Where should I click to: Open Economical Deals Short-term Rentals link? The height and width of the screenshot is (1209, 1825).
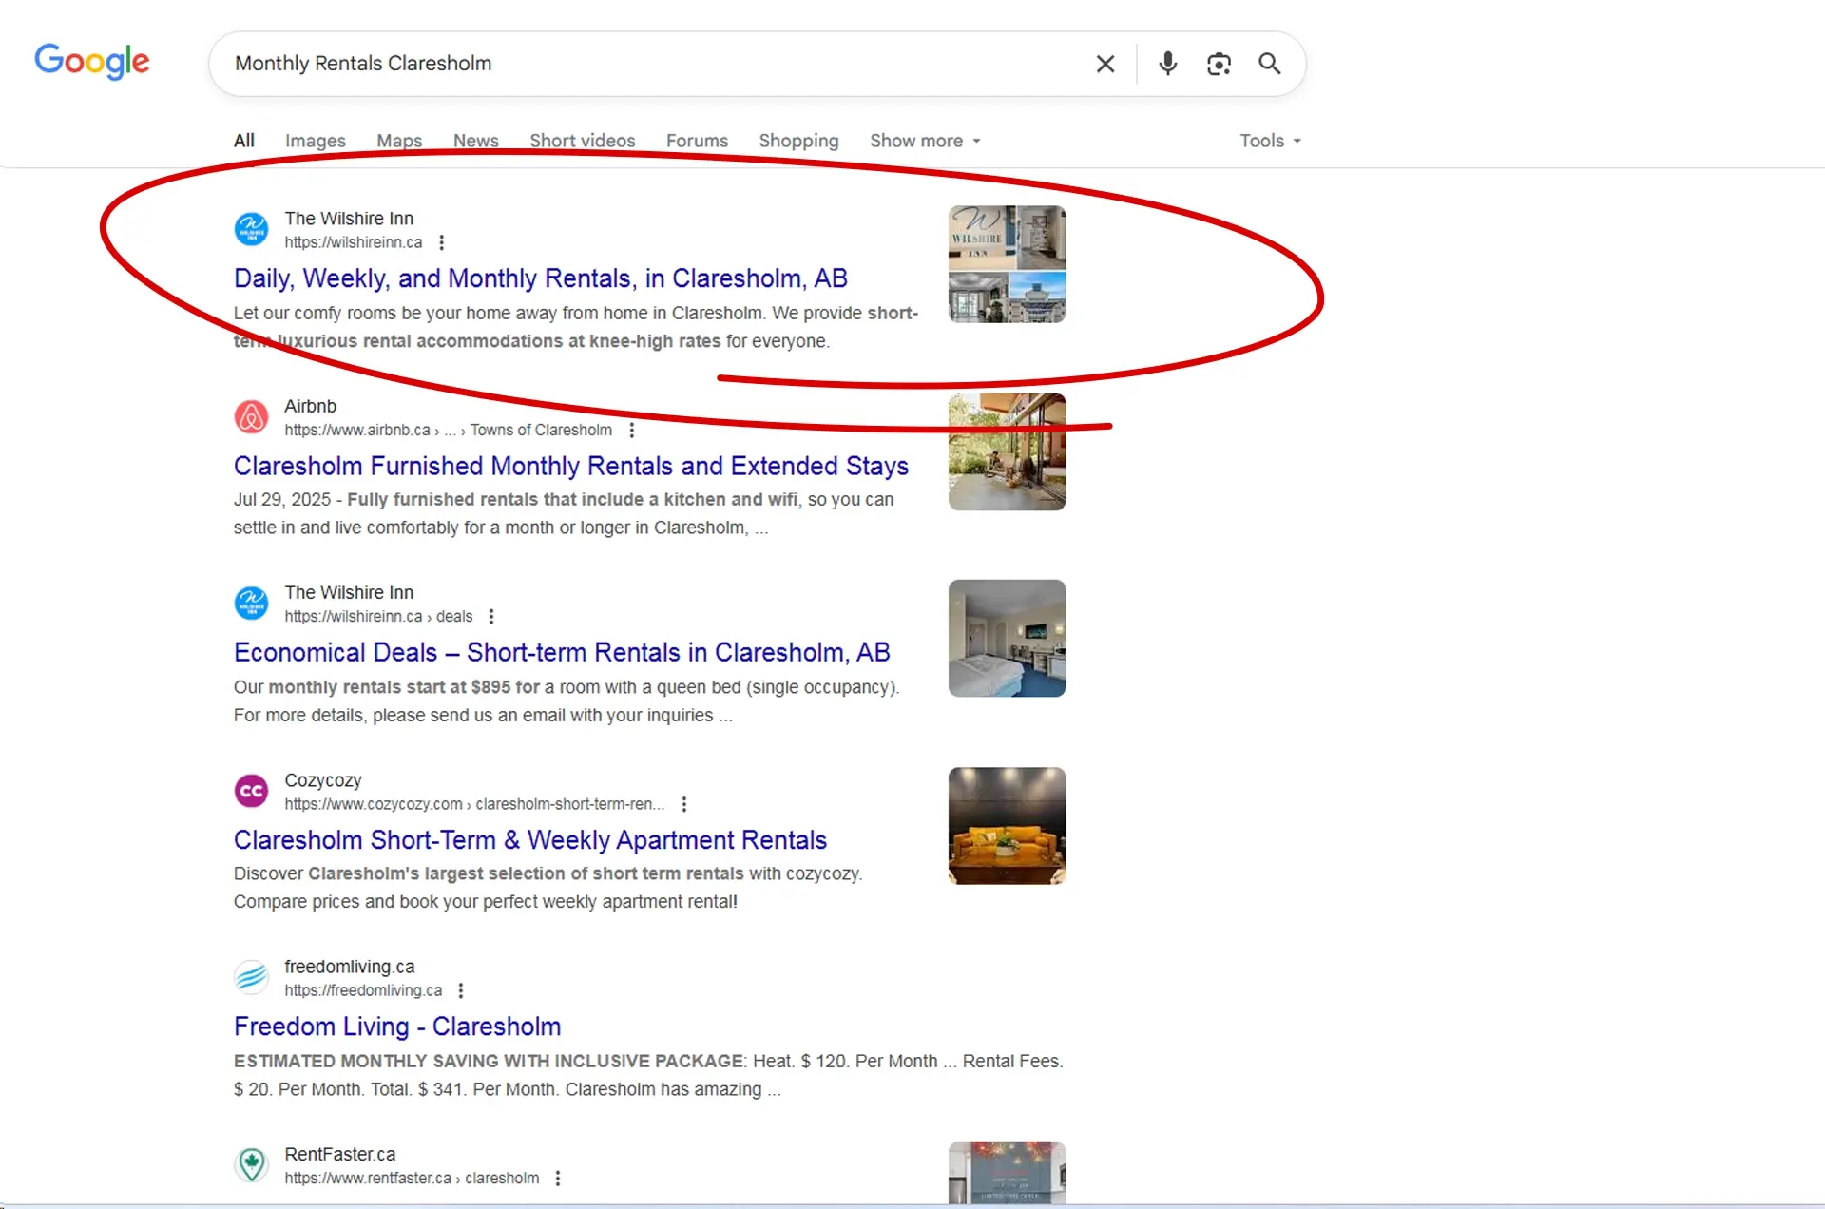[x=562, y=652]
